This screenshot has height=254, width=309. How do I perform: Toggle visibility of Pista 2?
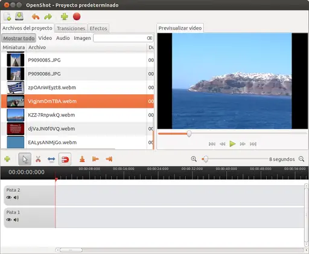click(x=9, y=198)
